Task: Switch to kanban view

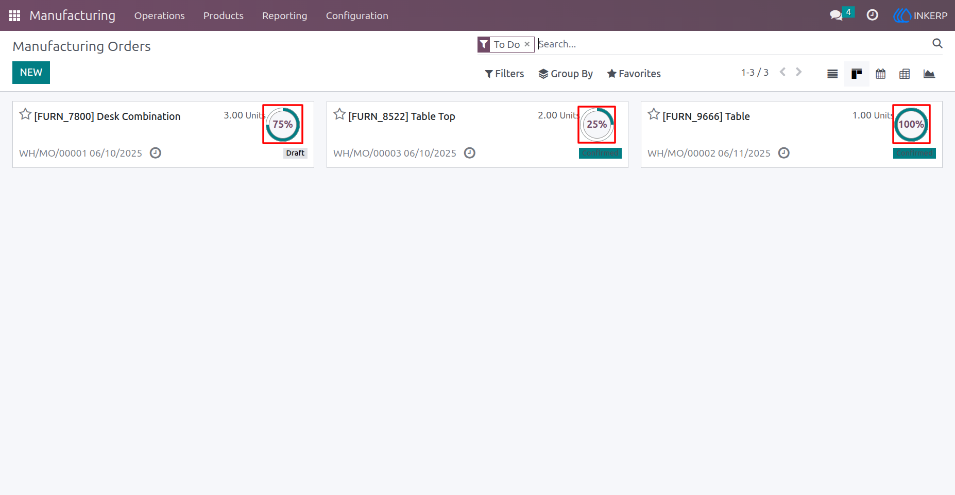Action: pos(857,74)
